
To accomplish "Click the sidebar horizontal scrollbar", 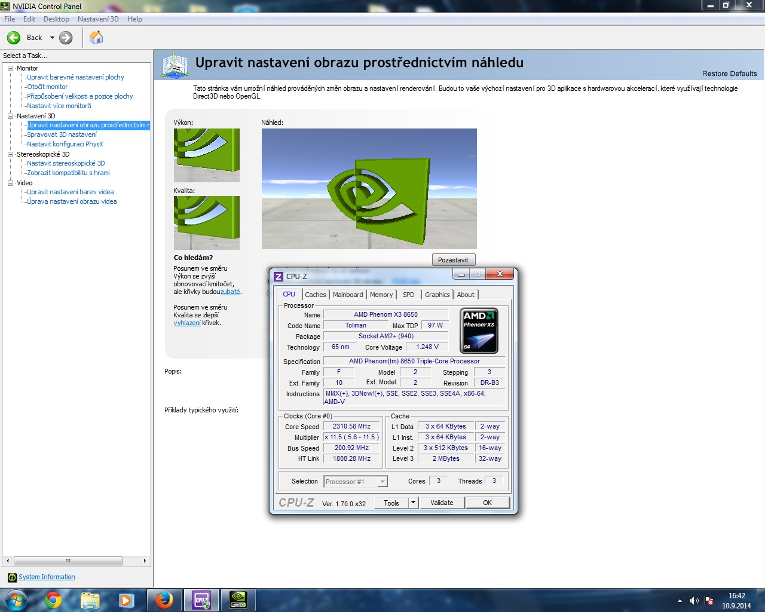I will point(68,561).
